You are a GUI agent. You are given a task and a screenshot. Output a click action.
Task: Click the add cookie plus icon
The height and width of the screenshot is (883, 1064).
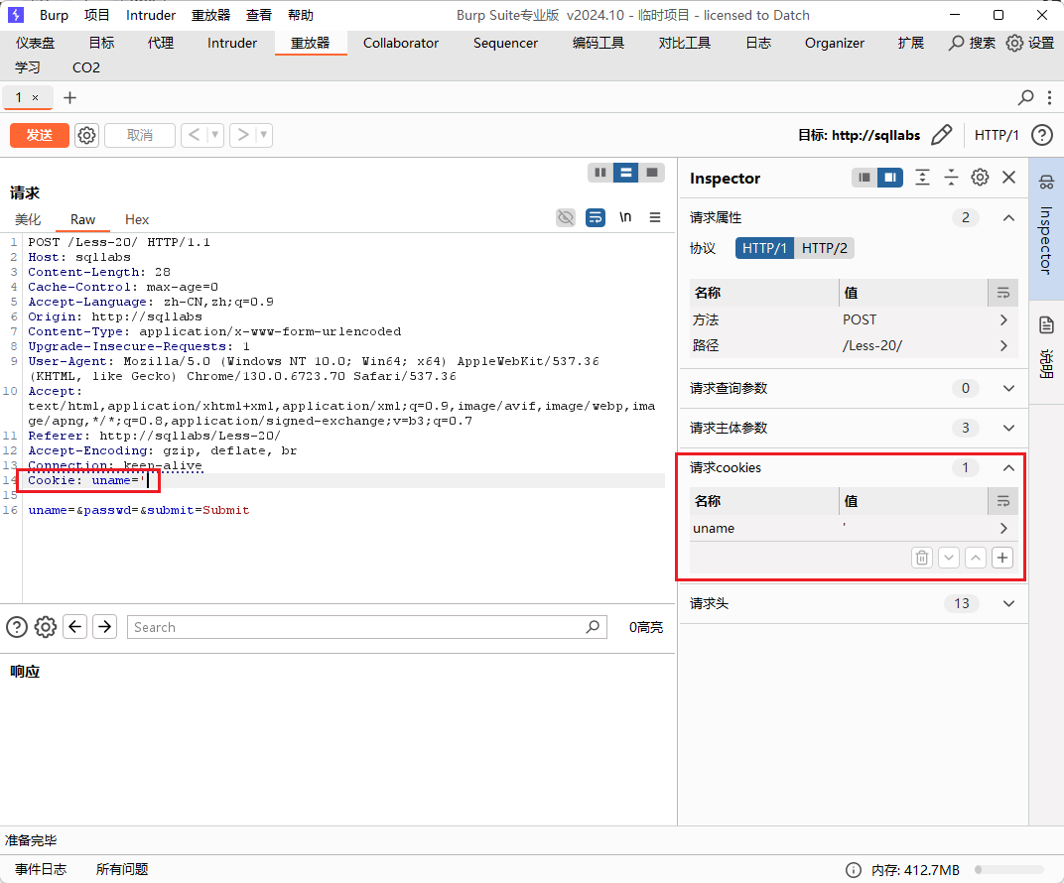pyautogui.click(x=1002, y=558)
